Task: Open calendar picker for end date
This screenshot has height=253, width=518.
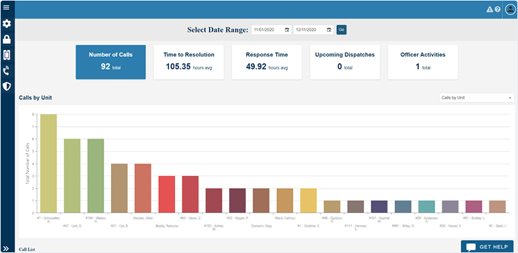Action: tap(328, 30)
